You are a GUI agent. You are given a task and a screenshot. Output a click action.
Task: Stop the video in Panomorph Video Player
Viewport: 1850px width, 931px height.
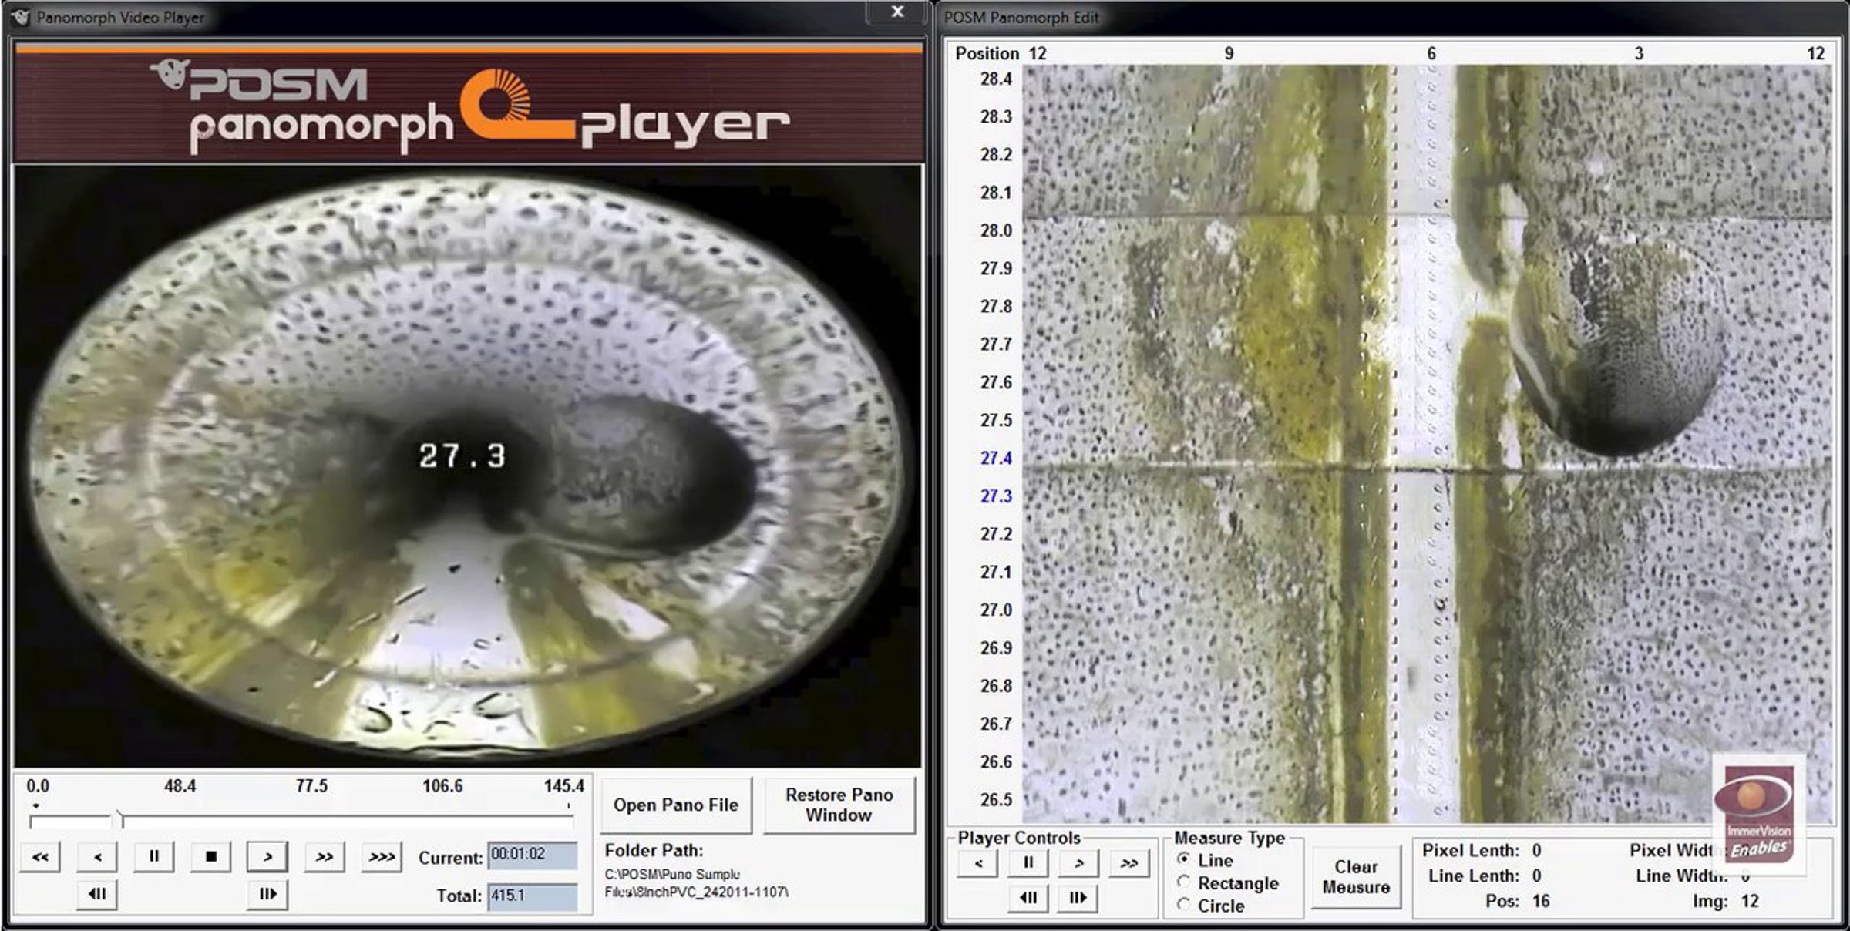pyautogui.click(x=211, y=856)
